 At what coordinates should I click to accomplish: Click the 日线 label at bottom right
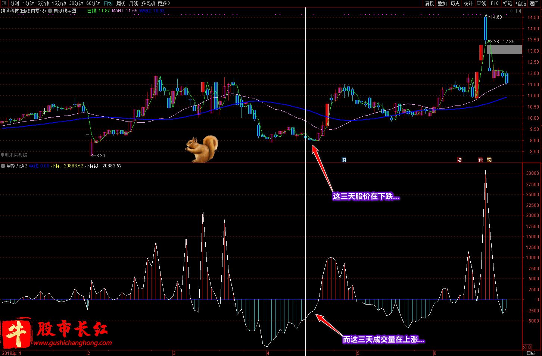531,353
